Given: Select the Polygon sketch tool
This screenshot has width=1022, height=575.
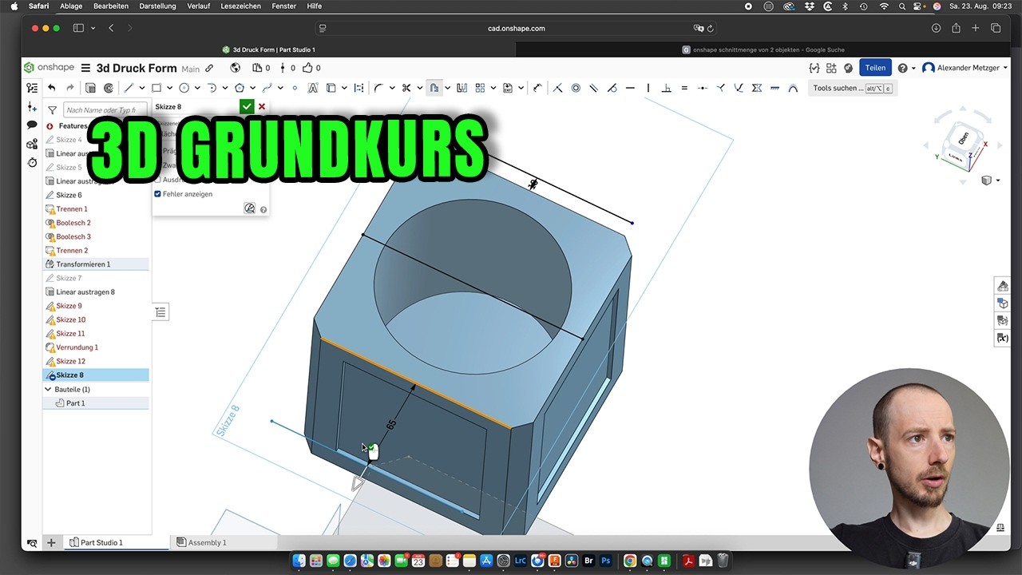Looking at the screenshot, I should click(x=239, y=88).
